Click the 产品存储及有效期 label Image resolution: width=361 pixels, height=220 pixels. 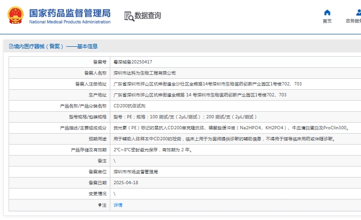tap(89, 150)
